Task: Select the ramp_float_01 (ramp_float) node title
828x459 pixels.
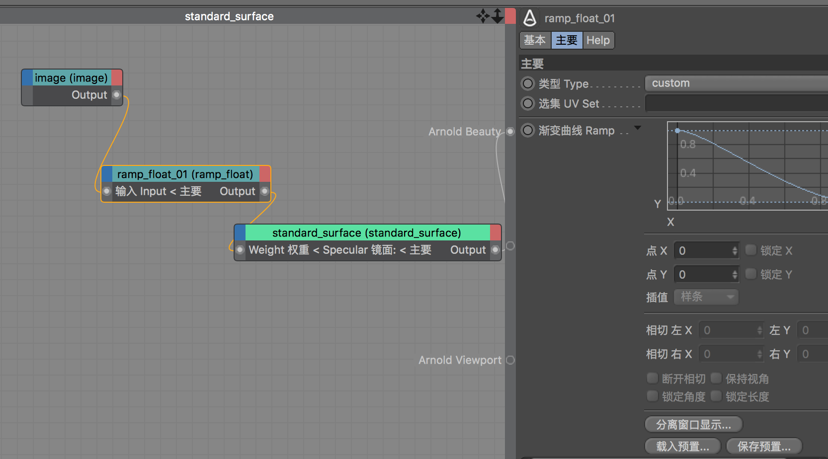Action: [x=185, y=174]
